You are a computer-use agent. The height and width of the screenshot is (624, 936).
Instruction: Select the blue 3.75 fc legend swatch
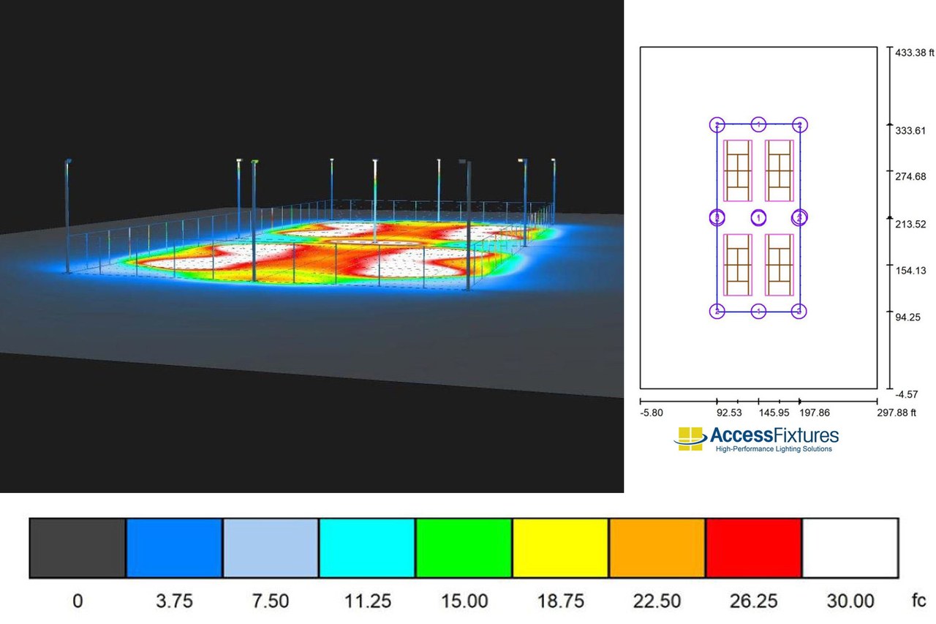click(172, 548)
